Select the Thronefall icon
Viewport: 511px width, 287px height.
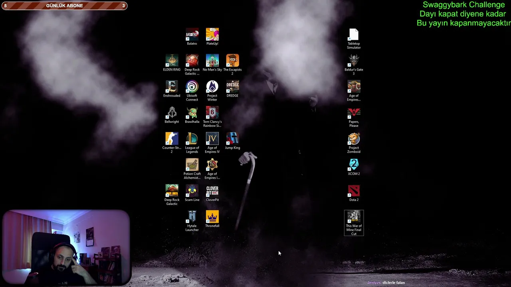point(212,219)
